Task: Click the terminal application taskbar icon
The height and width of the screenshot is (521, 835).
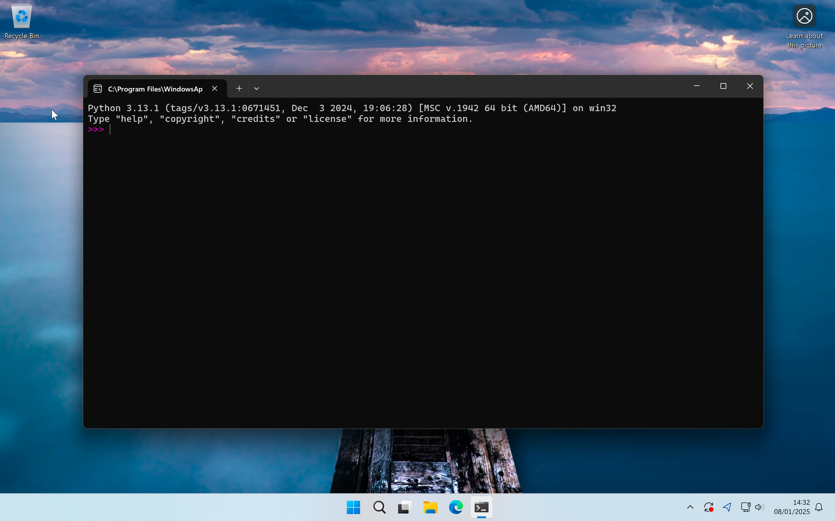Action: (x=480, y=507)
